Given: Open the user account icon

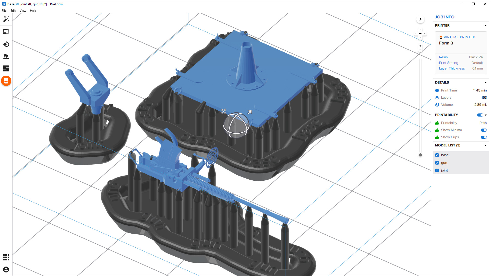Looking at the screenshot, I should (6, 270).
